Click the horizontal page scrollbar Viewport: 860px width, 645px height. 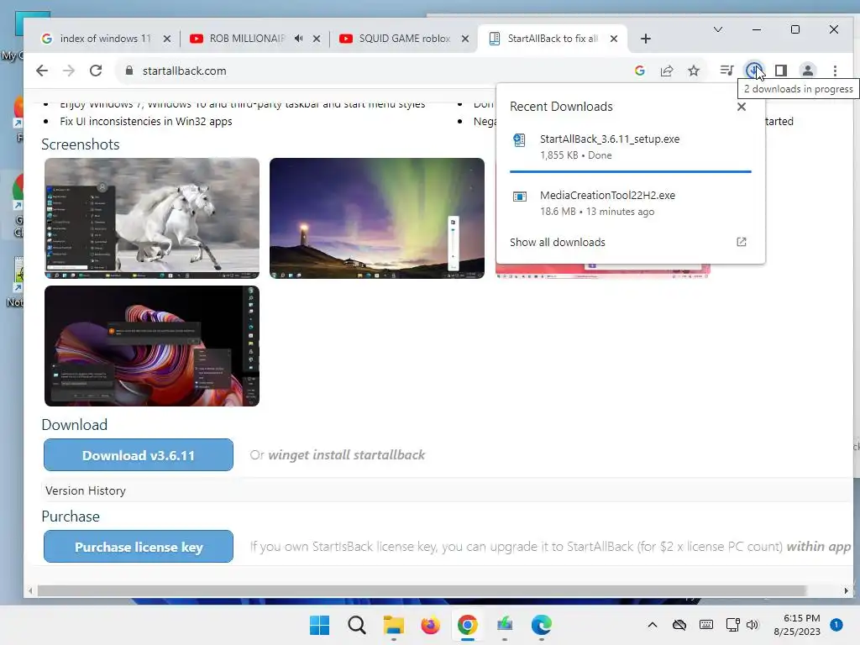pos(422,590)
